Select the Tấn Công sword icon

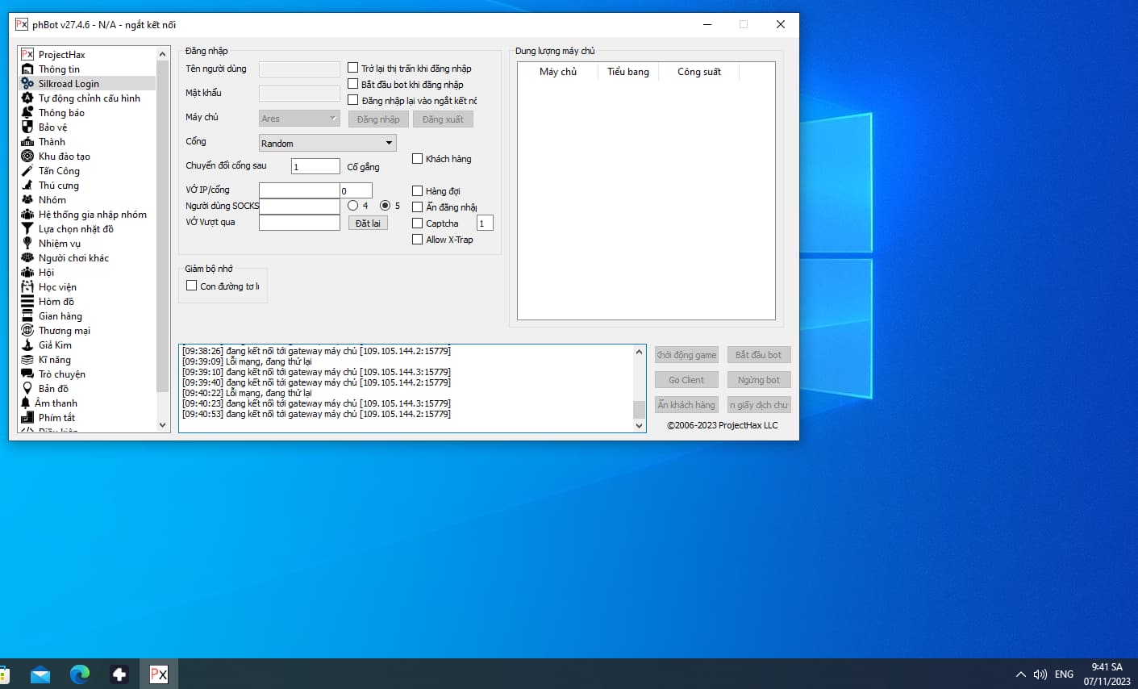(27, 171)
